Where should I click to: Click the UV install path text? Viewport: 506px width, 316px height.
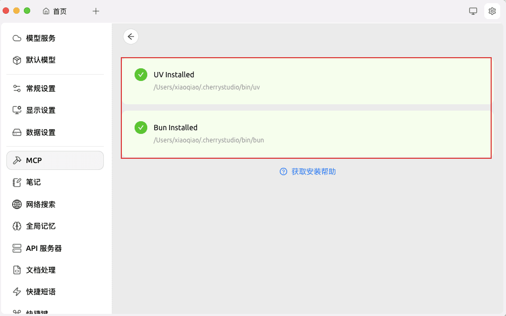[x=207, y=87]
